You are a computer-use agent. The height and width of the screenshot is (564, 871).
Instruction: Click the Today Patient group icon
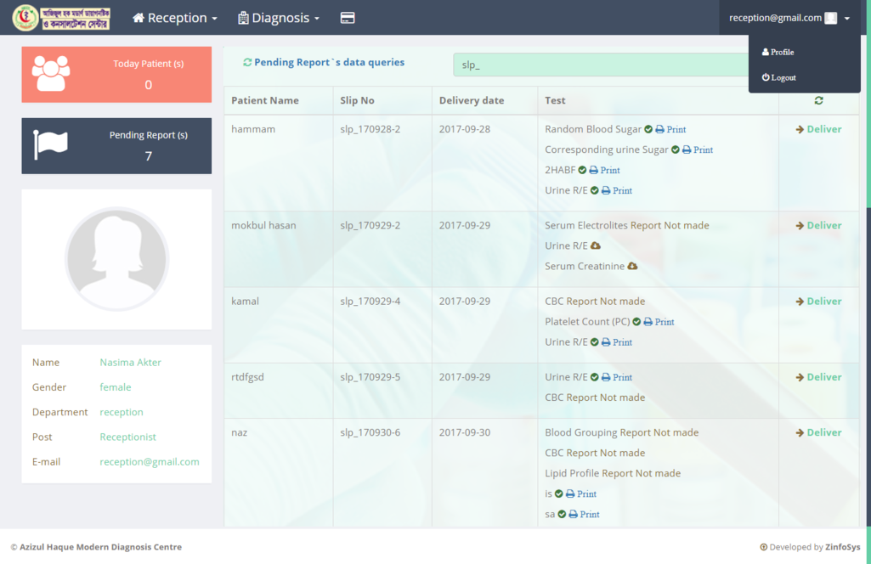(x=51, y=74)
